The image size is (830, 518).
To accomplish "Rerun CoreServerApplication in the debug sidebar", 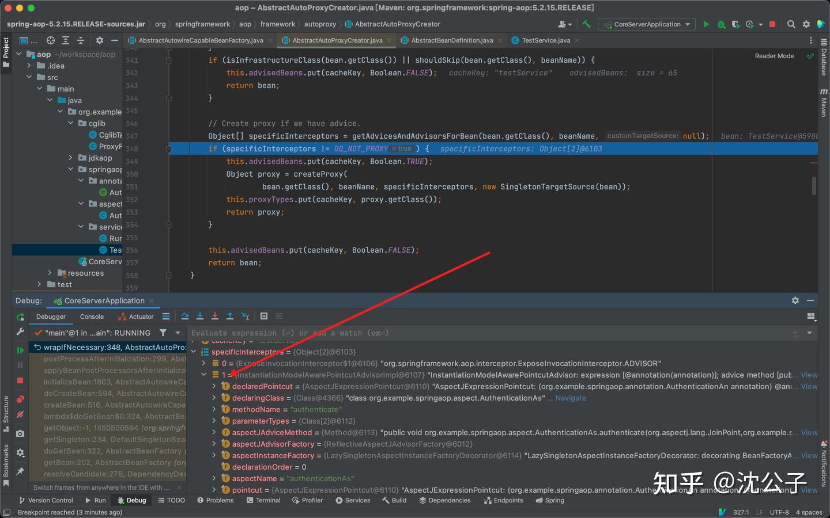I will click(x=20, y=317).
